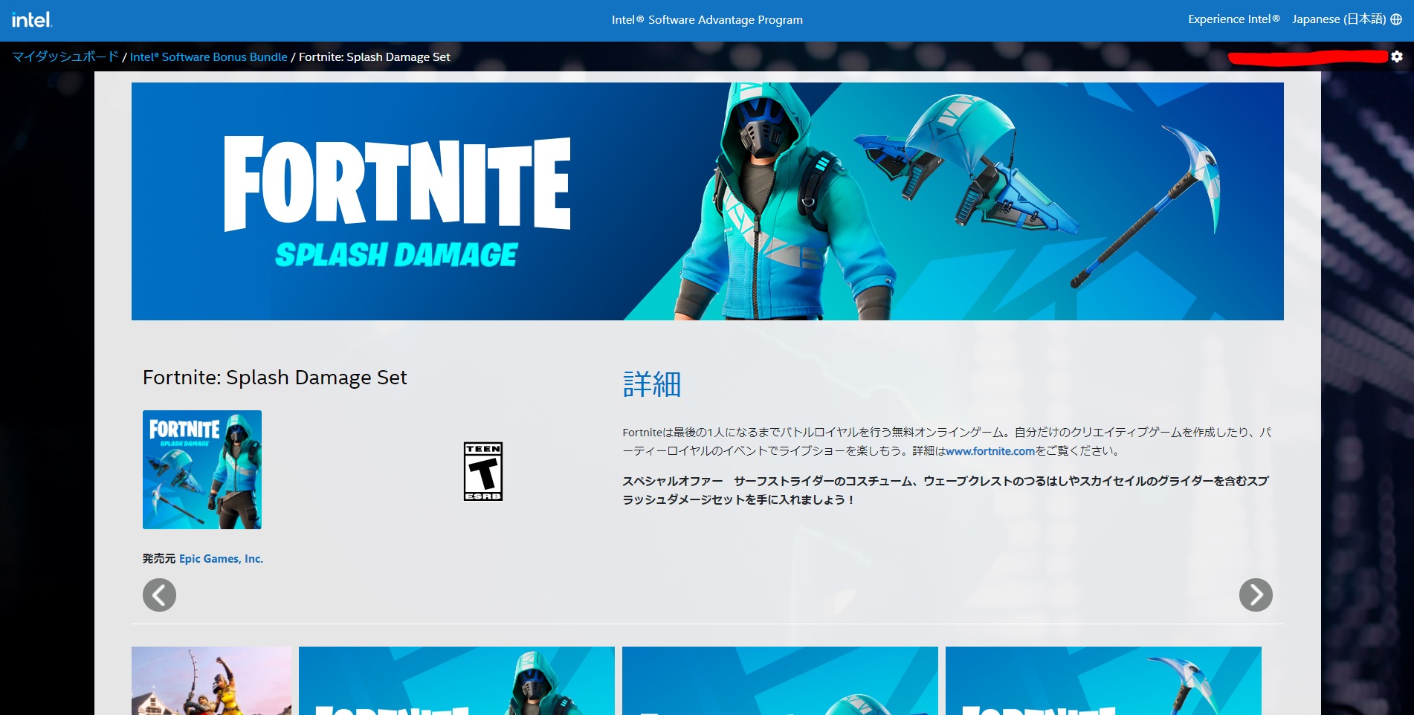
Task: Open the settings gear icon
Action: pos(1397,56)
